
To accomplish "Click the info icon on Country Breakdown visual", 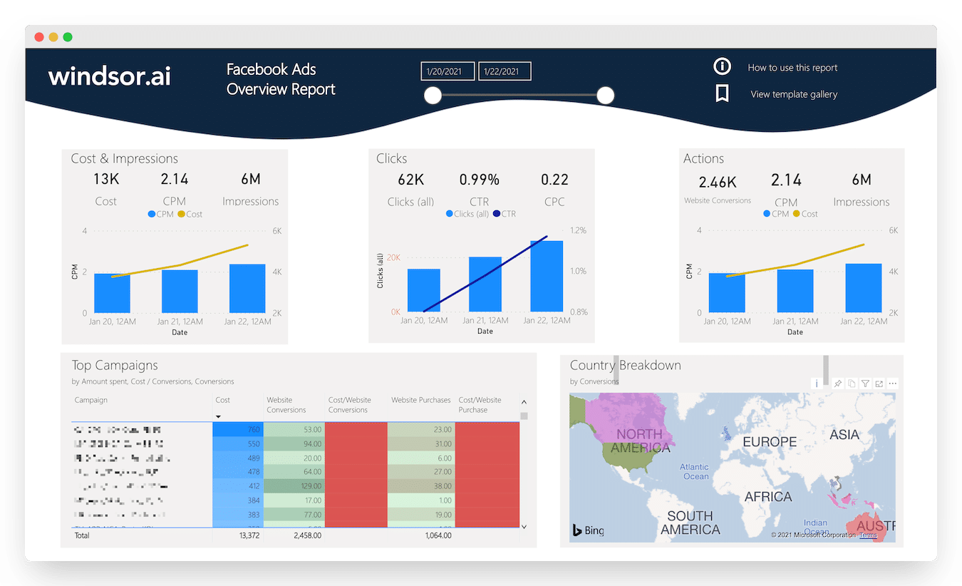I will click(x=817, y=384).
